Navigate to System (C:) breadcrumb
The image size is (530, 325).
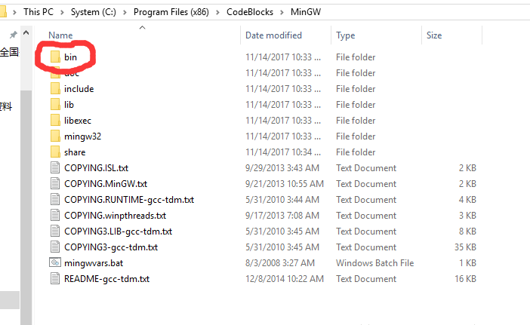click(94, 12)
